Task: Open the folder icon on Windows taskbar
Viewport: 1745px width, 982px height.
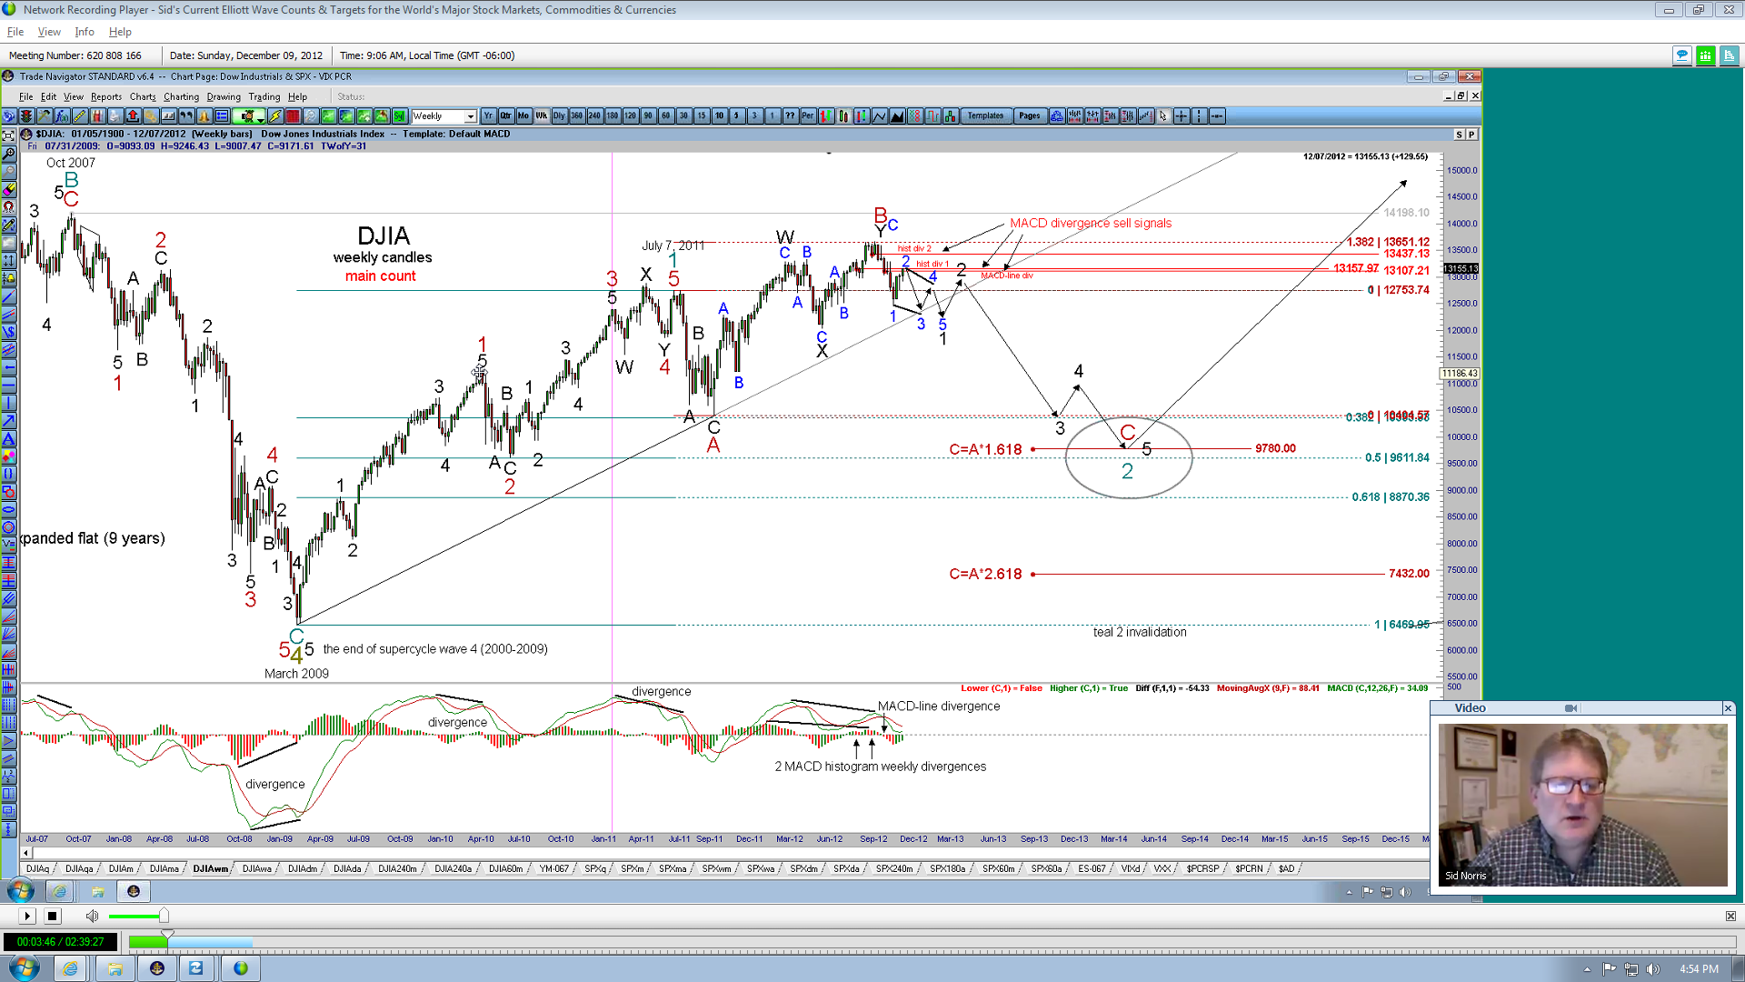Action: point(115,969)
